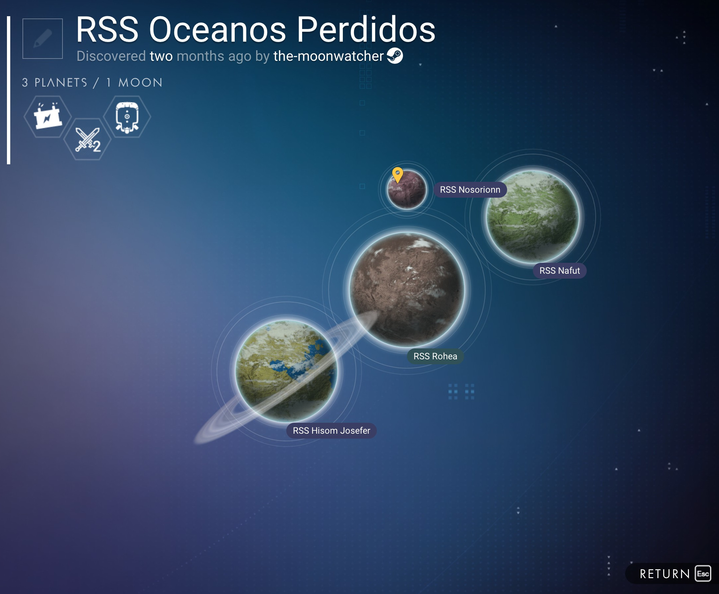Click the '3 PLANETS / 1 MOON' text
This screenshot has width=719, height=594.
(93, 82)
